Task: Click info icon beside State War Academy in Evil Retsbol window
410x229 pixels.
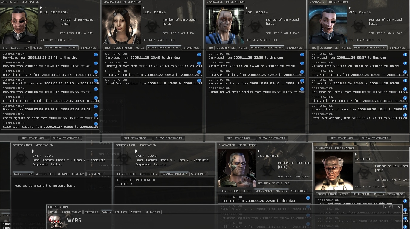Action: pos(96,124)
